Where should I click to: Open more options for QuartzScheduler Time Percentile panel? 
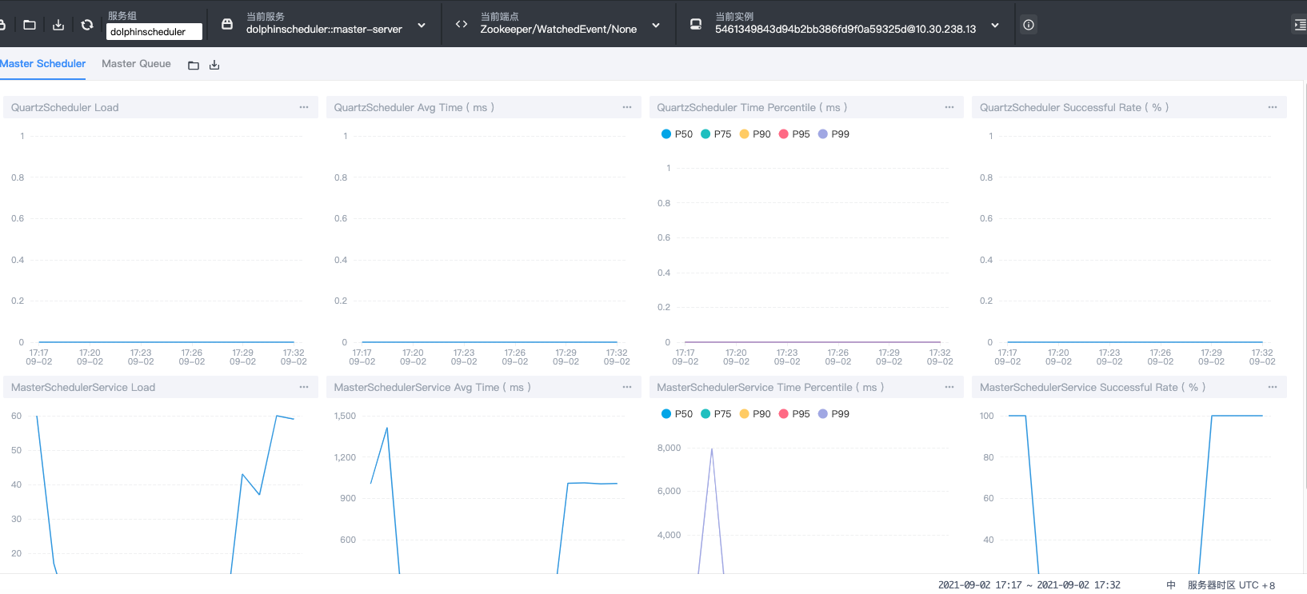(x=949, y=107)
